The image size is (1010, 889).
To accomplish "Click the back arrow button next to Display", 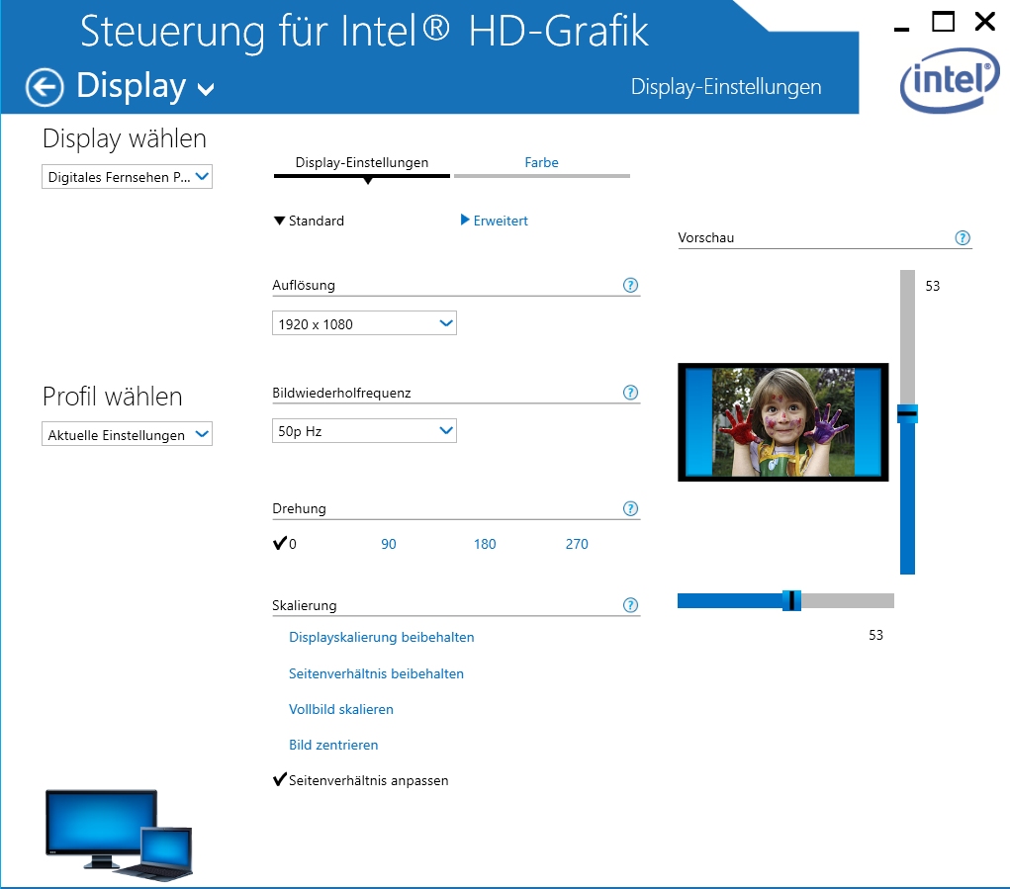I will pyautogui.click(x=45, y=87).
